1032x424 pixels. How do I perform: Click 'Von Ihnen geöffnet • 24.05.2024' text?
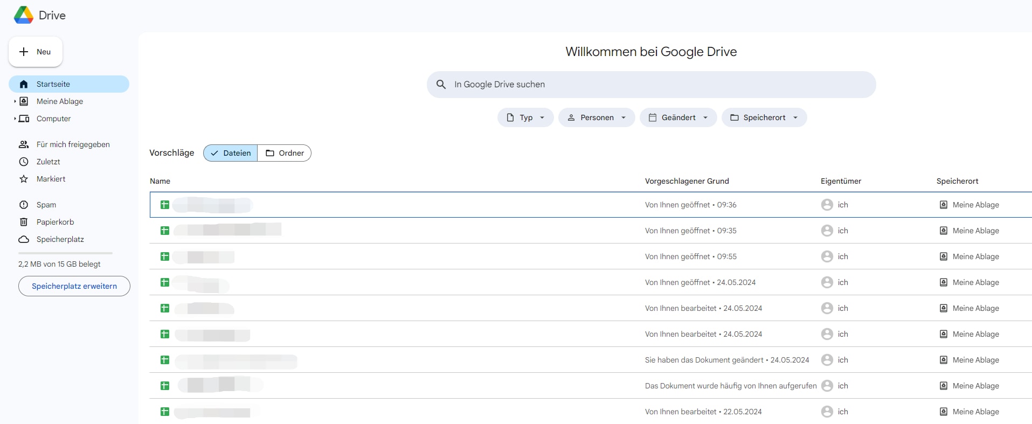point(700,282)
